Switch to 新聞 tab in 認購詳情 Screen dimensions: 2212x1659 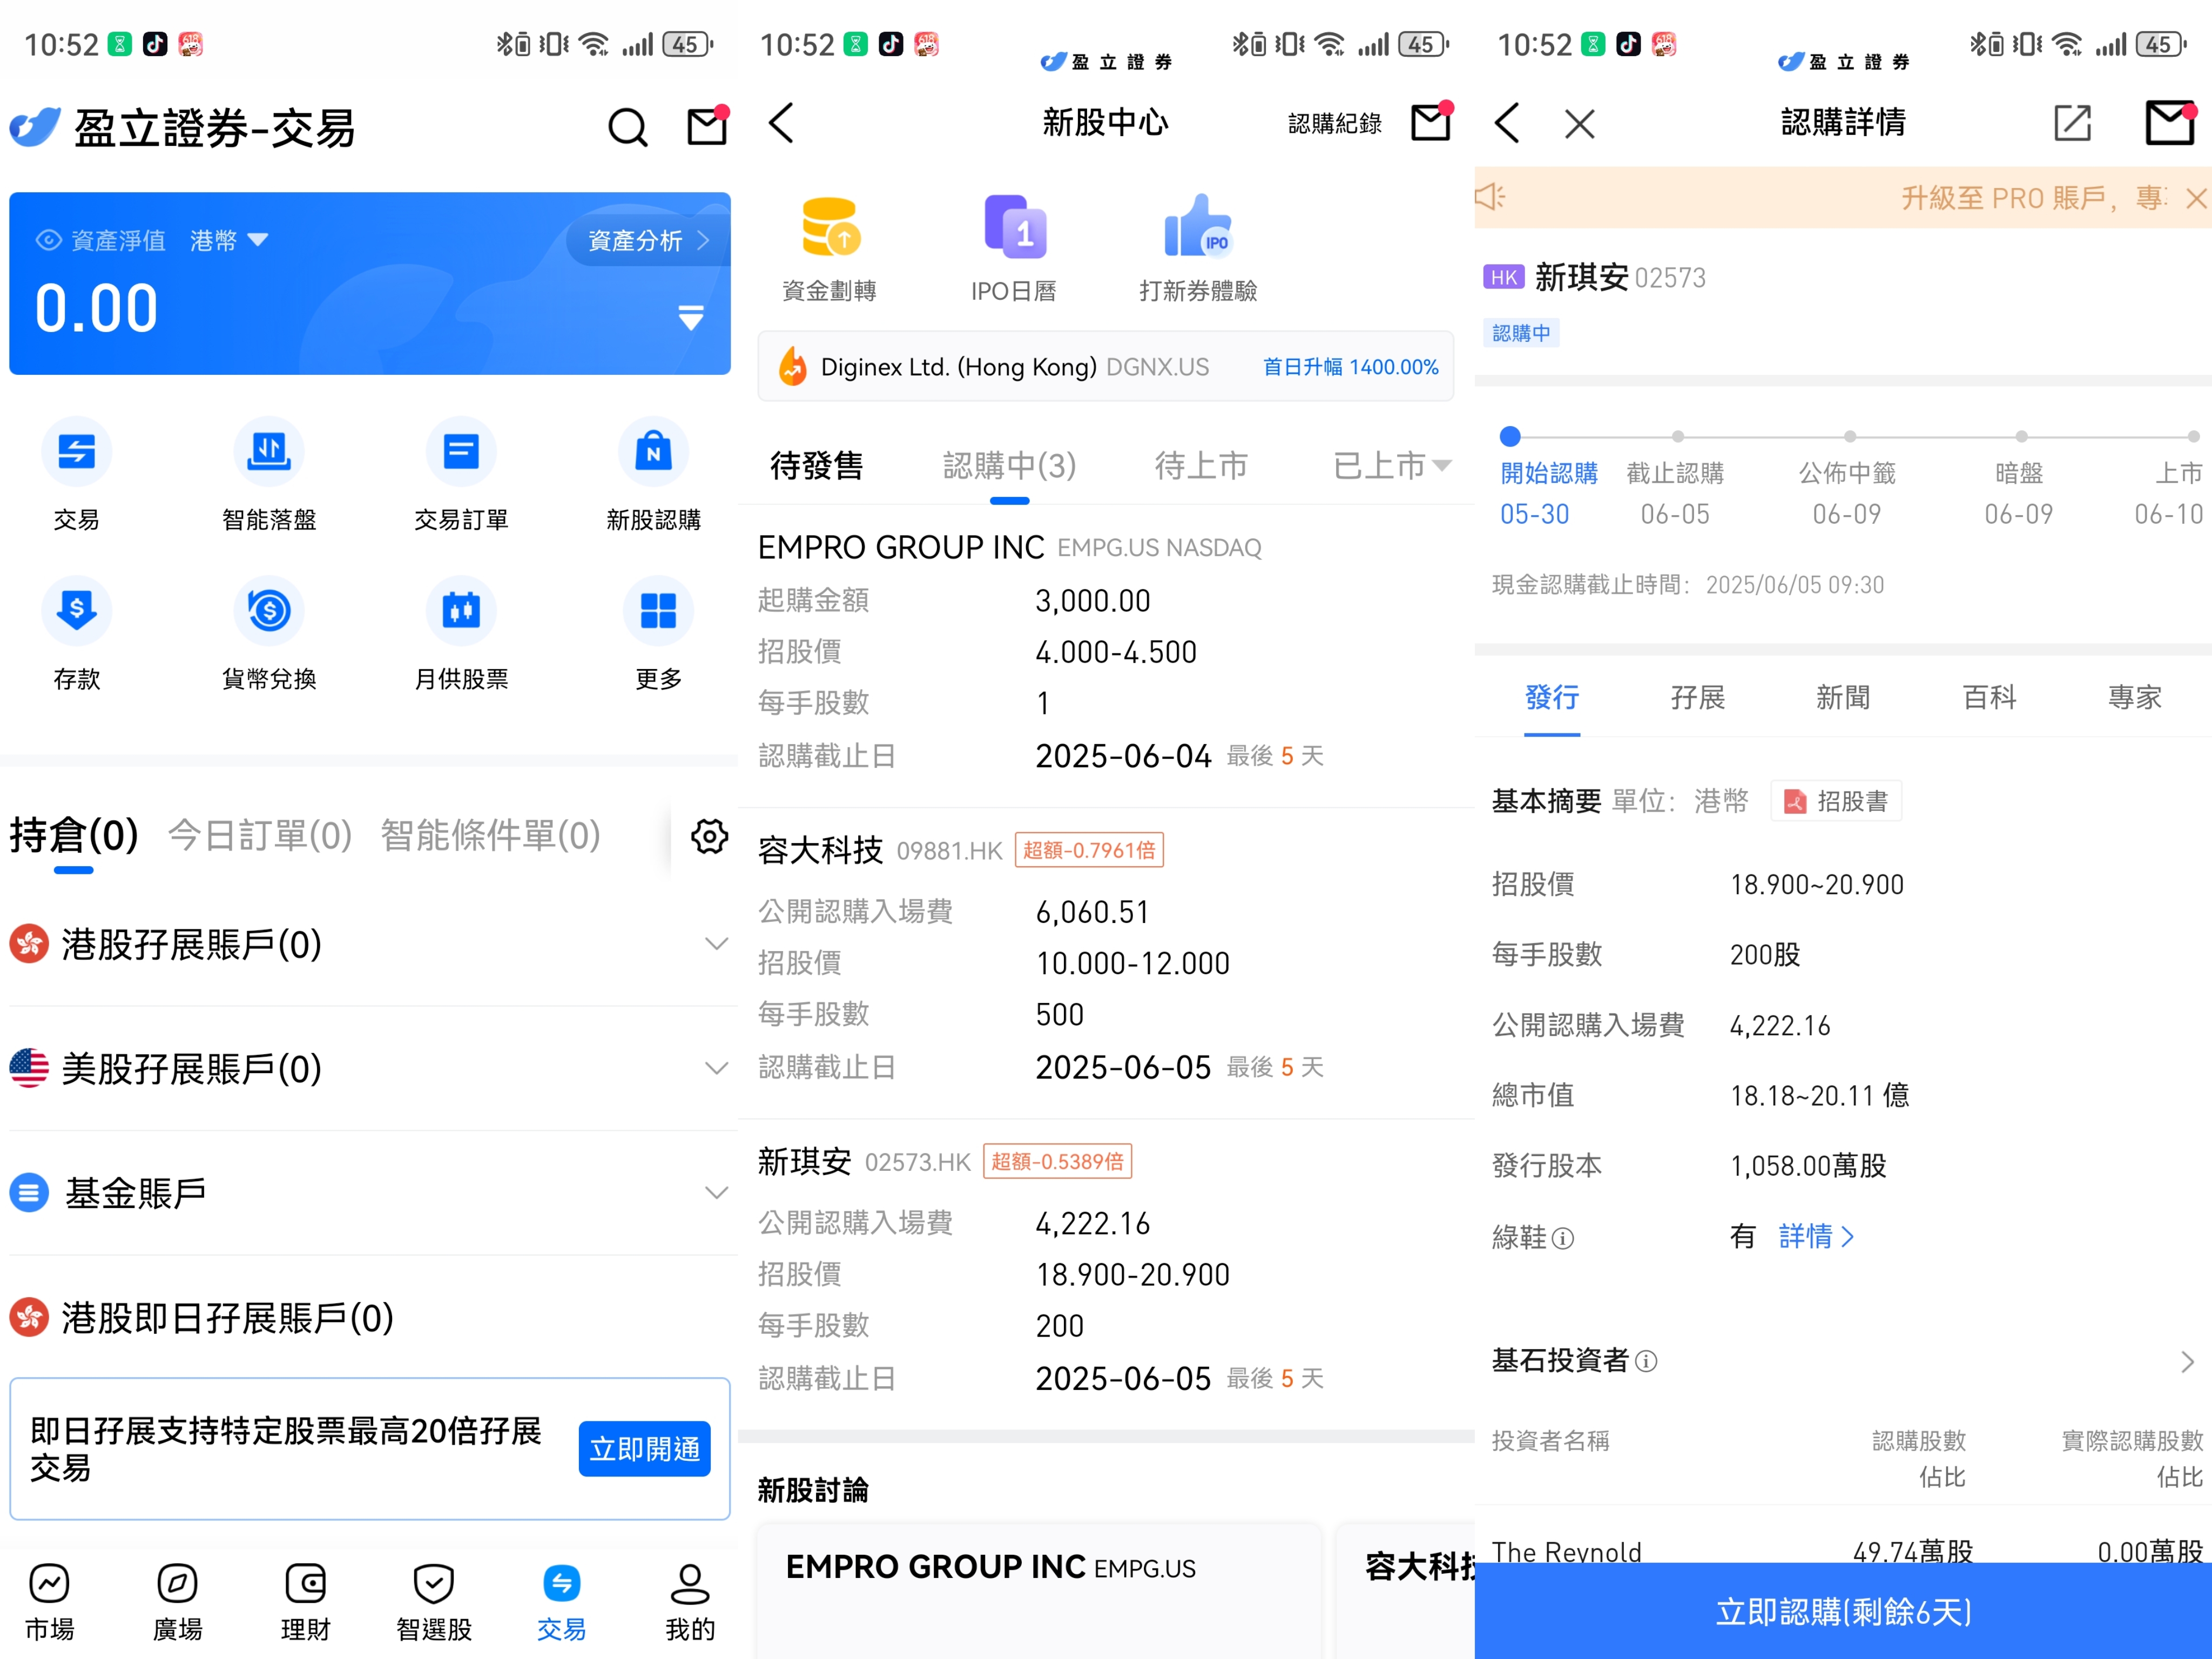click(x=1843, y=698)
